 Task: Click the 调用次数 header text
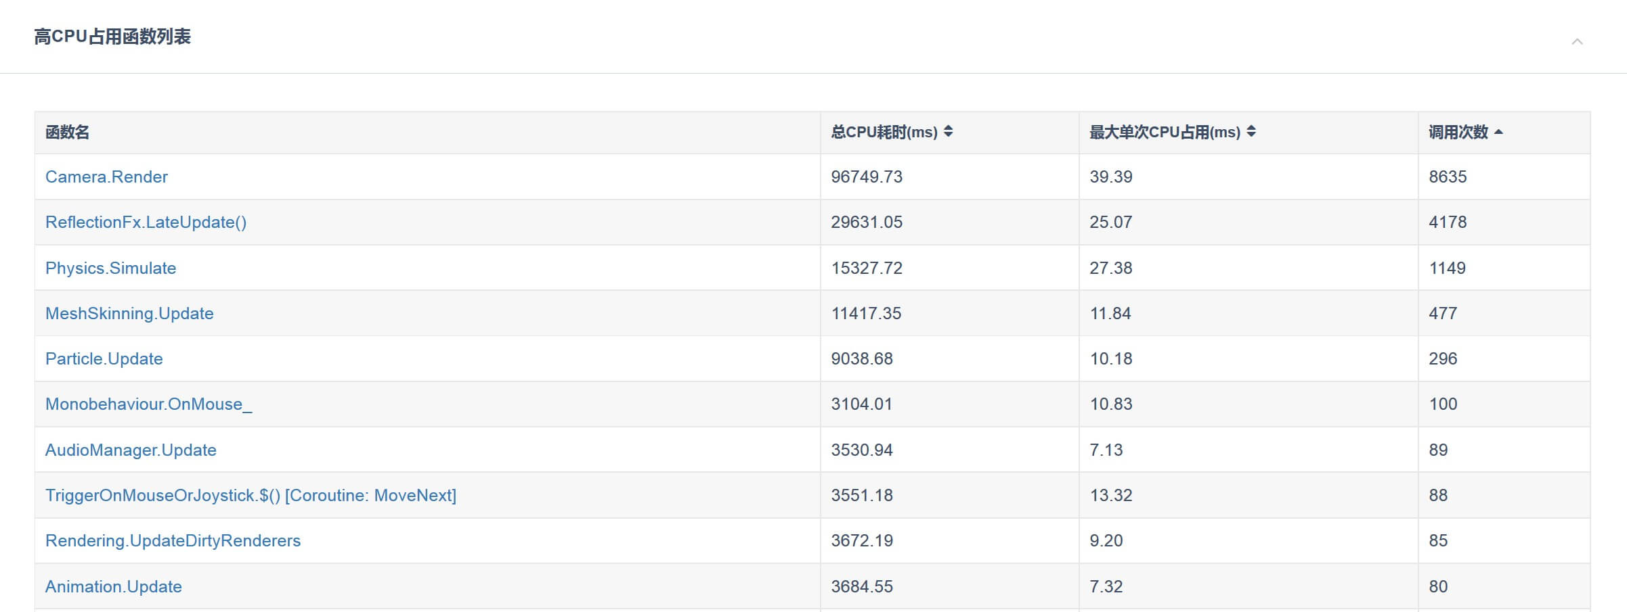coord(1458,133)
